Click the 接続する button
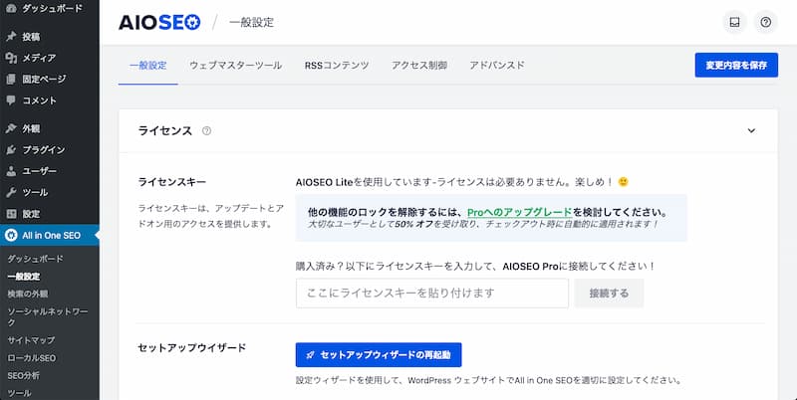This screenshot has height=400, width=797. 609,293
